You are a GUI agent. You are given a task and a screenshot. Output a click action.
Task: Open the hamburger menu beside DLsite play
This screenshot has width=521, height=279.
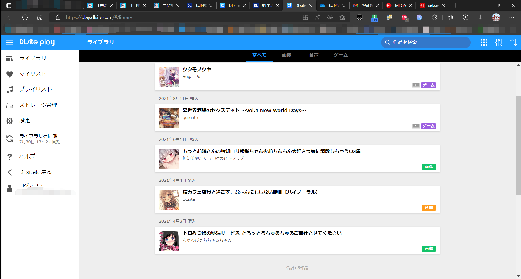pos(9,43)
